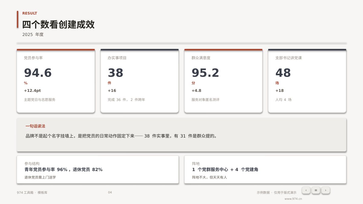This screenshot has width=363, height=204.
Task: Click the 95.2 value
Action: tap(205, 73)
